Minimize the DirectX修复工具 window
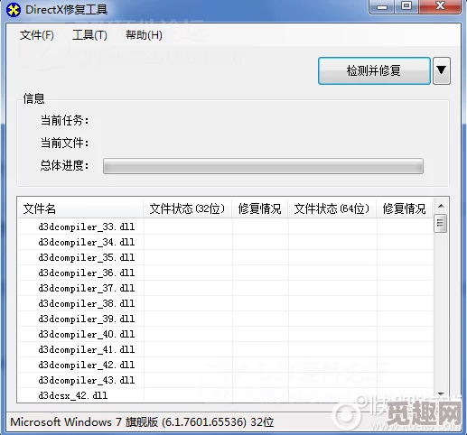Image resolution: width=467 pixels, height=435 pixels. coord(382,6)
